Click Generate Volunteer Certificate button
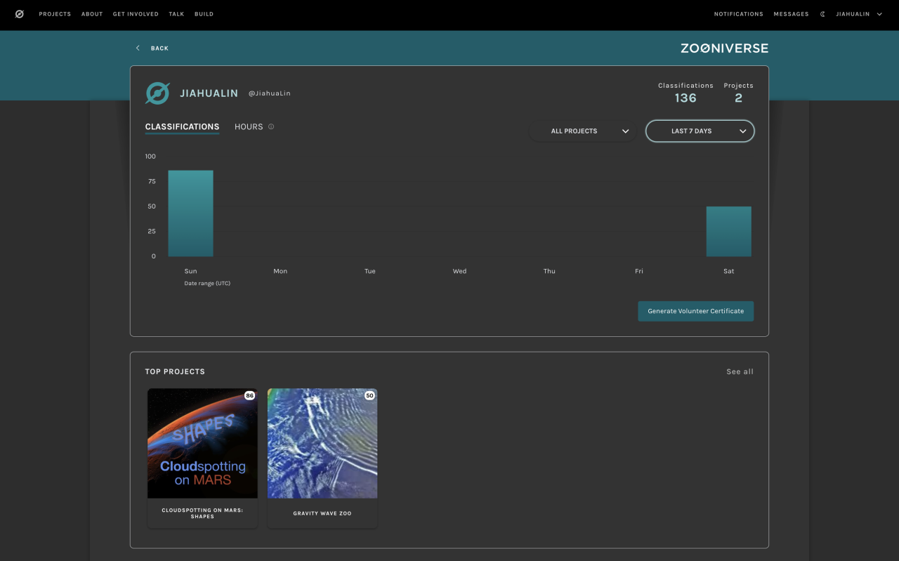The width and height of the screenshot is (899, 561). click(x=696, y=311)
